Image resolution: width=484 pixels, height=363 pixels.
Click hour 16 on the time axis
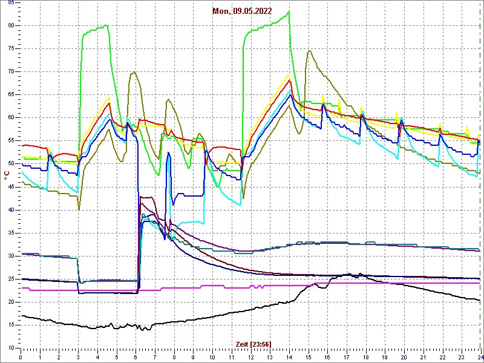[327, 357]
